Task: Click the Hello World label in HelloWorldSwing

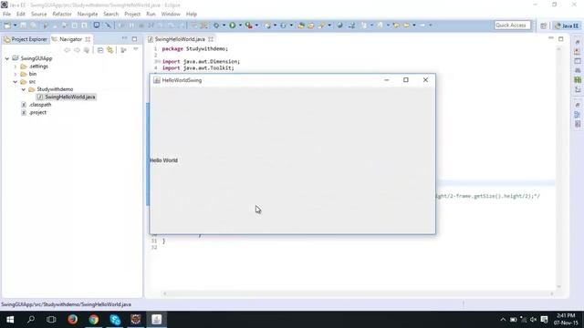Action: (163, 160)
